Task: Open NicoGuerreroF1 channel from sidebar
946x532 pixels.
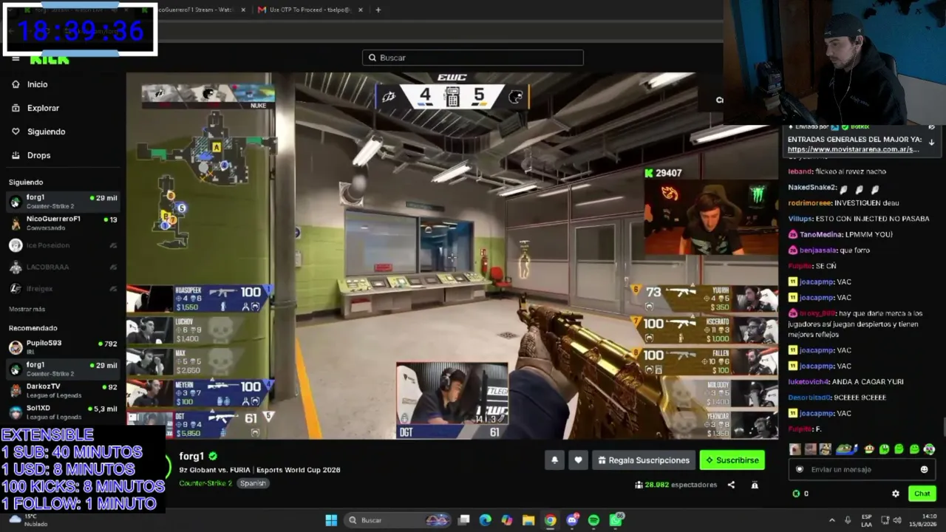Action: pyautogui.click(x=63, y=223)
